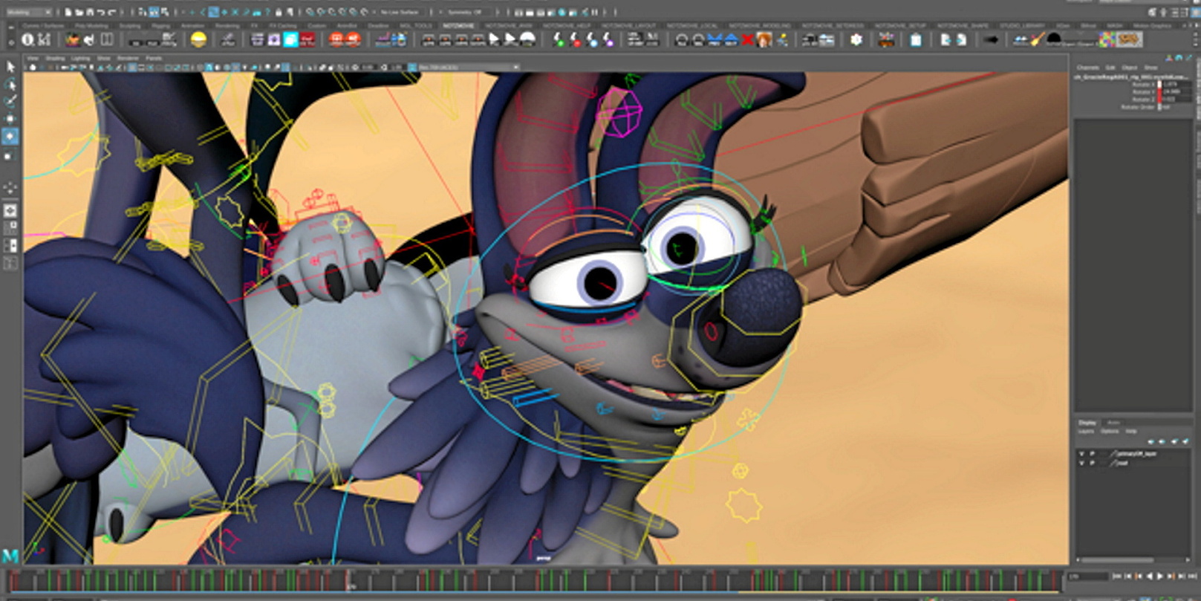Image resolution: width=1201 pixels, height=601 pixels.
Task: Toggle Channel Box panel icon at top right
Action: click(x=1196, y=12)
